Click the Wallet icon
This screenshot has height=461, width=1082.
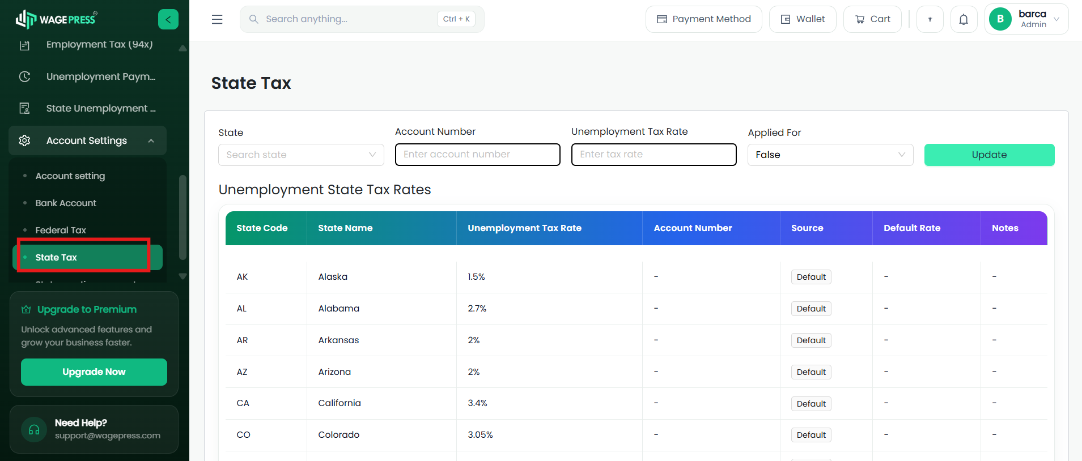pos(786,19)
